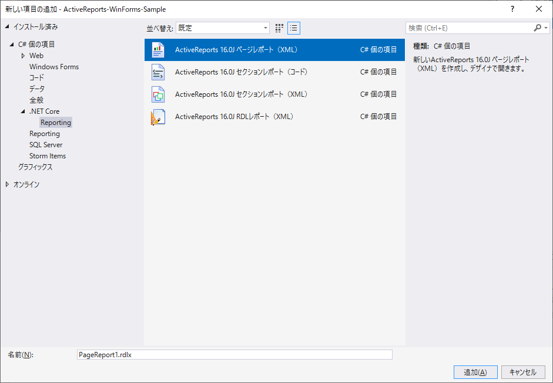The image size is (553, 383).
Task: Click the RDL report pencil icon
Action: click(158, 117)
